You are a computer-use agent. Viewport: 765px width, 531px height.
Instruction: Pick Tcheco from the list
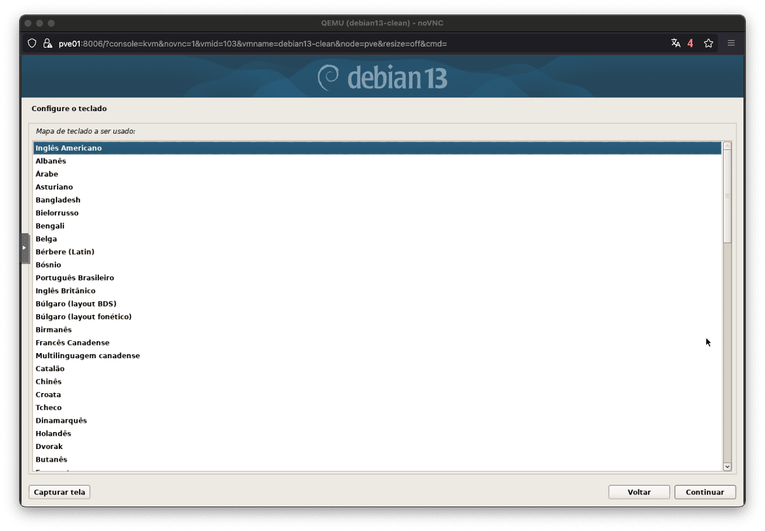(x=377, y=408)
